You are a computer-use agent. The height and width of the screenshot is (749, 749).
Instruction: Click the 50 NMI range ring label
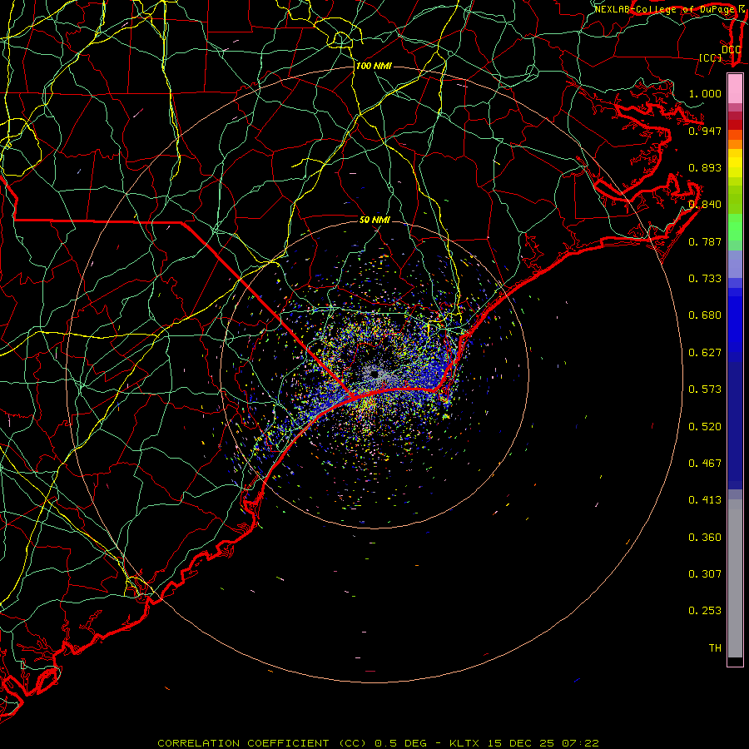[x=375, y=221]
